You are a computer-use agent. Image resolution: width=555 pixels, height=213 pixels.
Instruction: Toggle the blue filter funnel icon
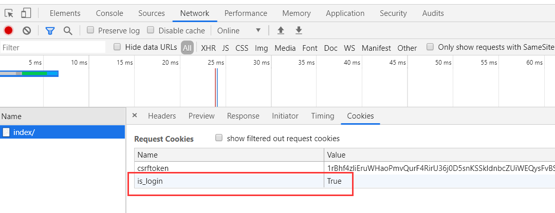point(50,31)
